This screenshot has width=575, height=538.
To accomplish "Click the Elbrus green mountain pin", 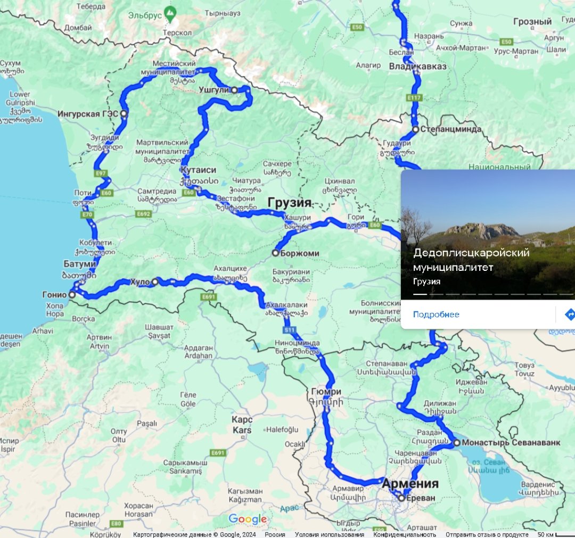I will [170, 14].
